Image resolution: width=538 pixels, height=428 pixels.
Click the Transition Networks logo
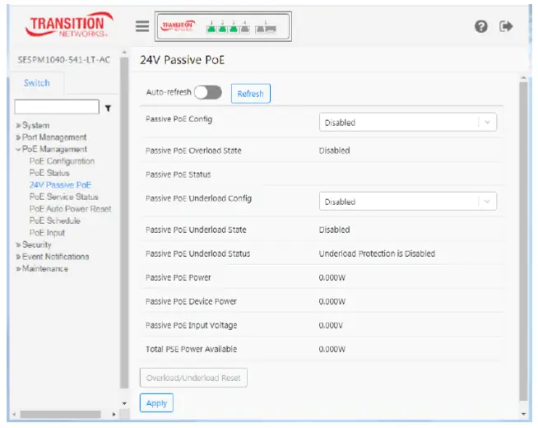[x=68, y=25]
